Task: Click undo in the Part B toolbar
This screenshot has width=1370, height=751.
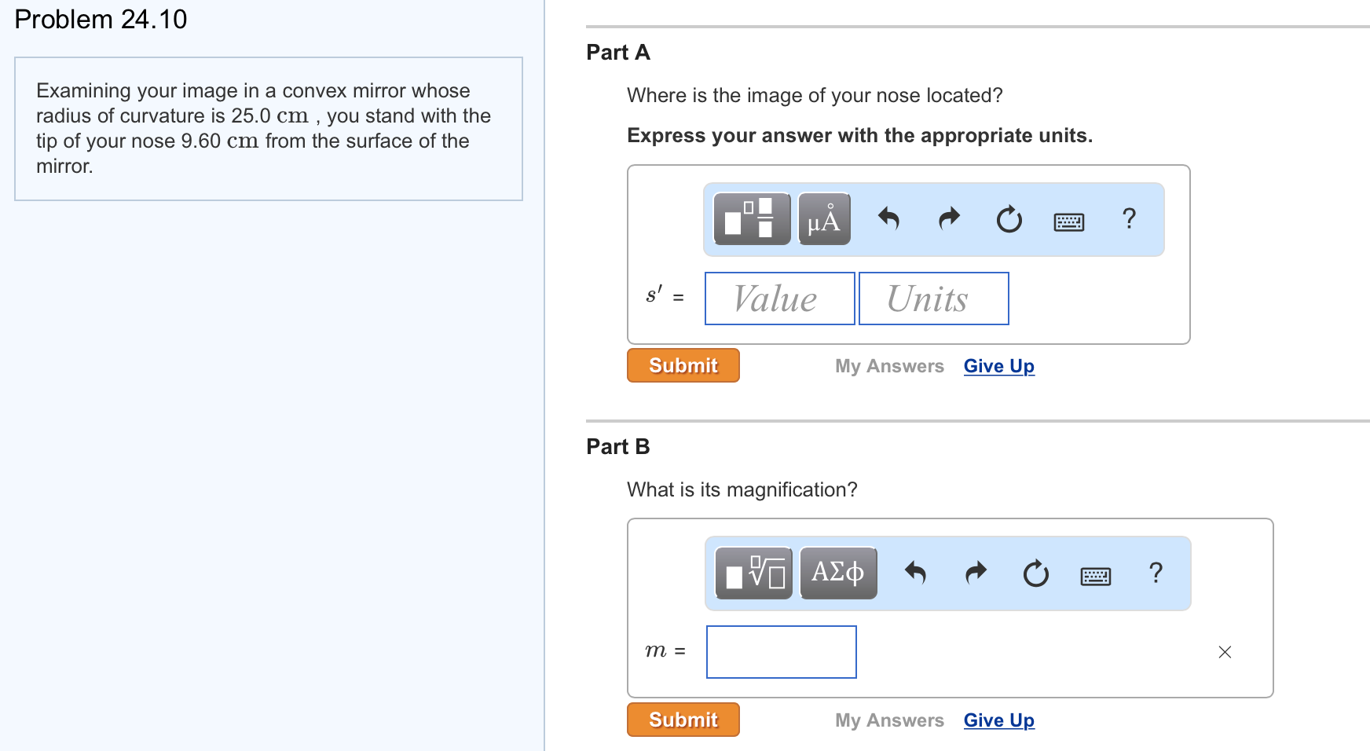Action: click(x=916, y=573)
